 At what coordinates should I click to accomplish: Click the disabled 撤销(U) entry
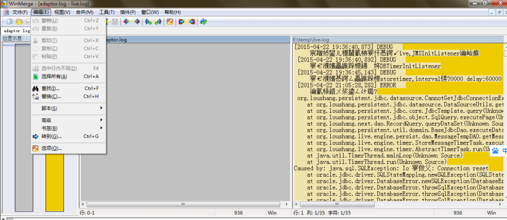(x=68, y=21)
